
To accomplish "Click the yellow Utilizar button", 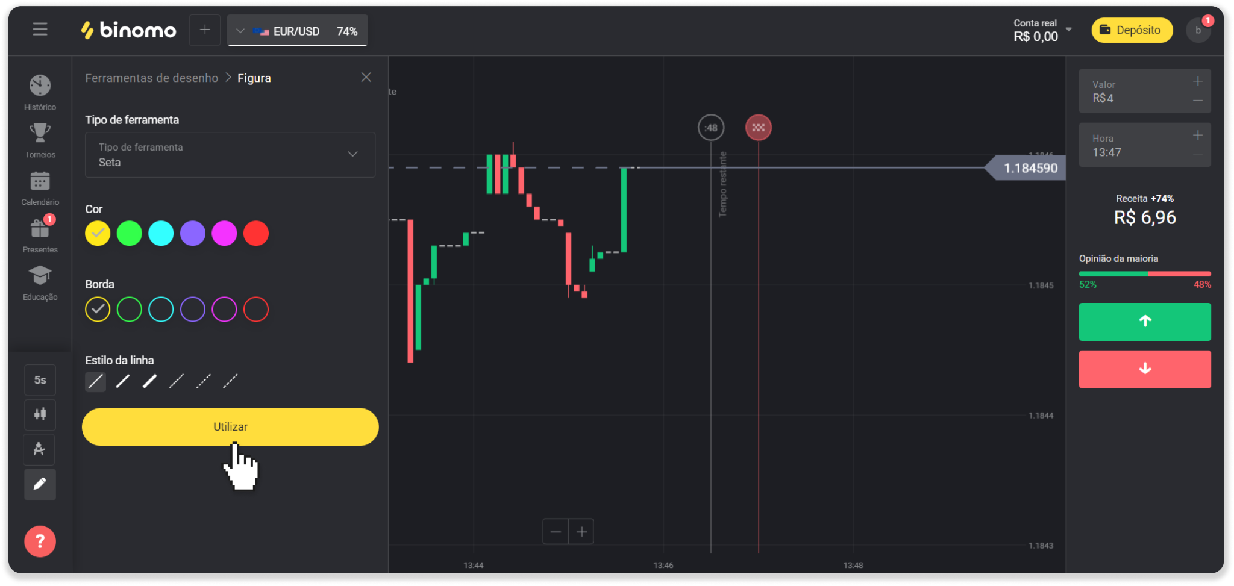I will click(230, 427).
